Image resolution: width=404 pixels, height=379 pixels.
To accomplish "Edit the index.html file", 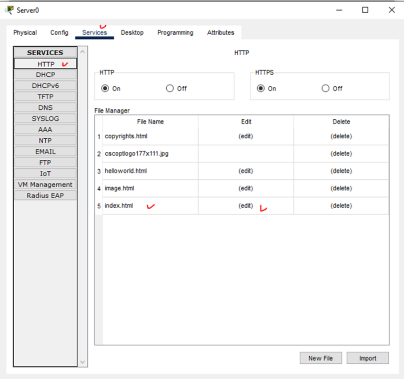I will (246, 206).
